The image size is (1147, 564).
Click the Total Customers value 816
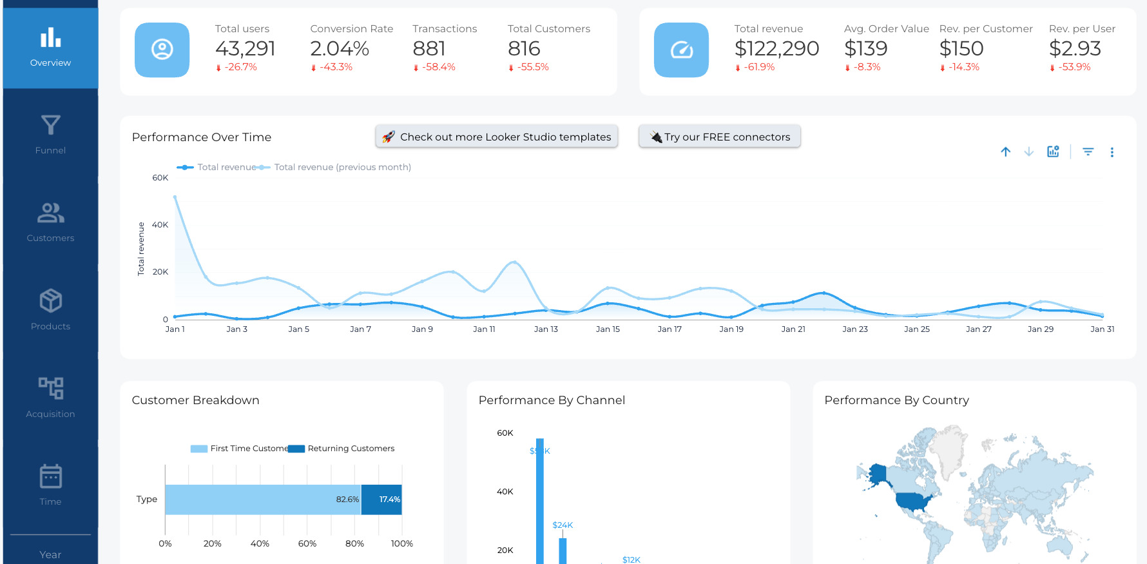(x=524, y=48)
